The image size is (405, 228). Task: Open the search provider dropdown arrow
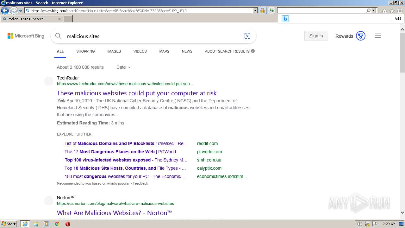click(374, 10)
